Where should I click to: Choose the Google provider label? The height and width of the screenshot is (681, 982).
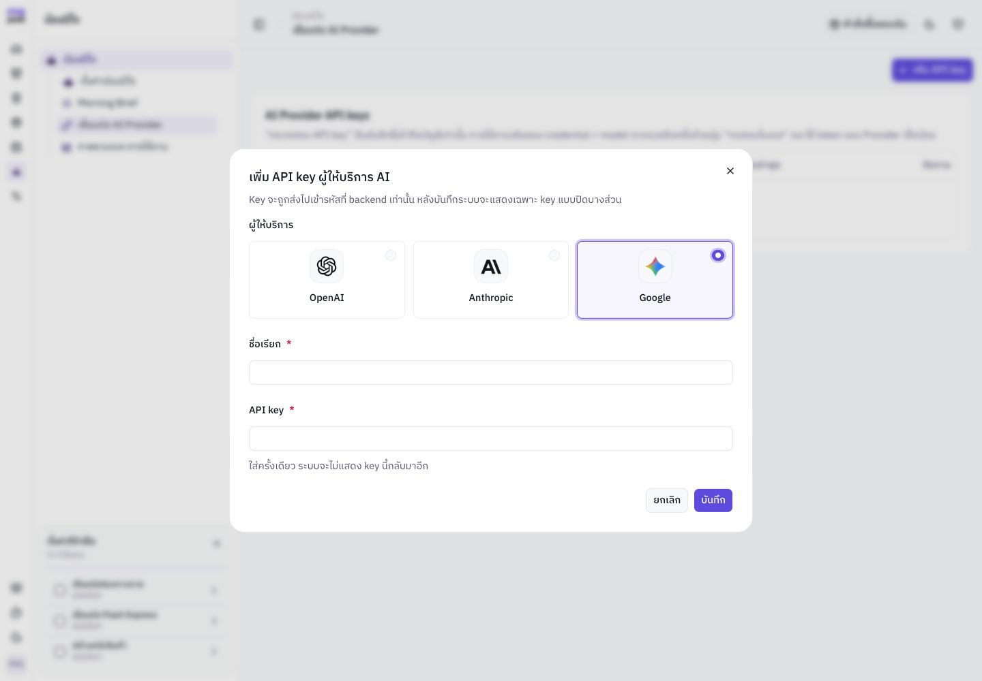click(655, 298)
